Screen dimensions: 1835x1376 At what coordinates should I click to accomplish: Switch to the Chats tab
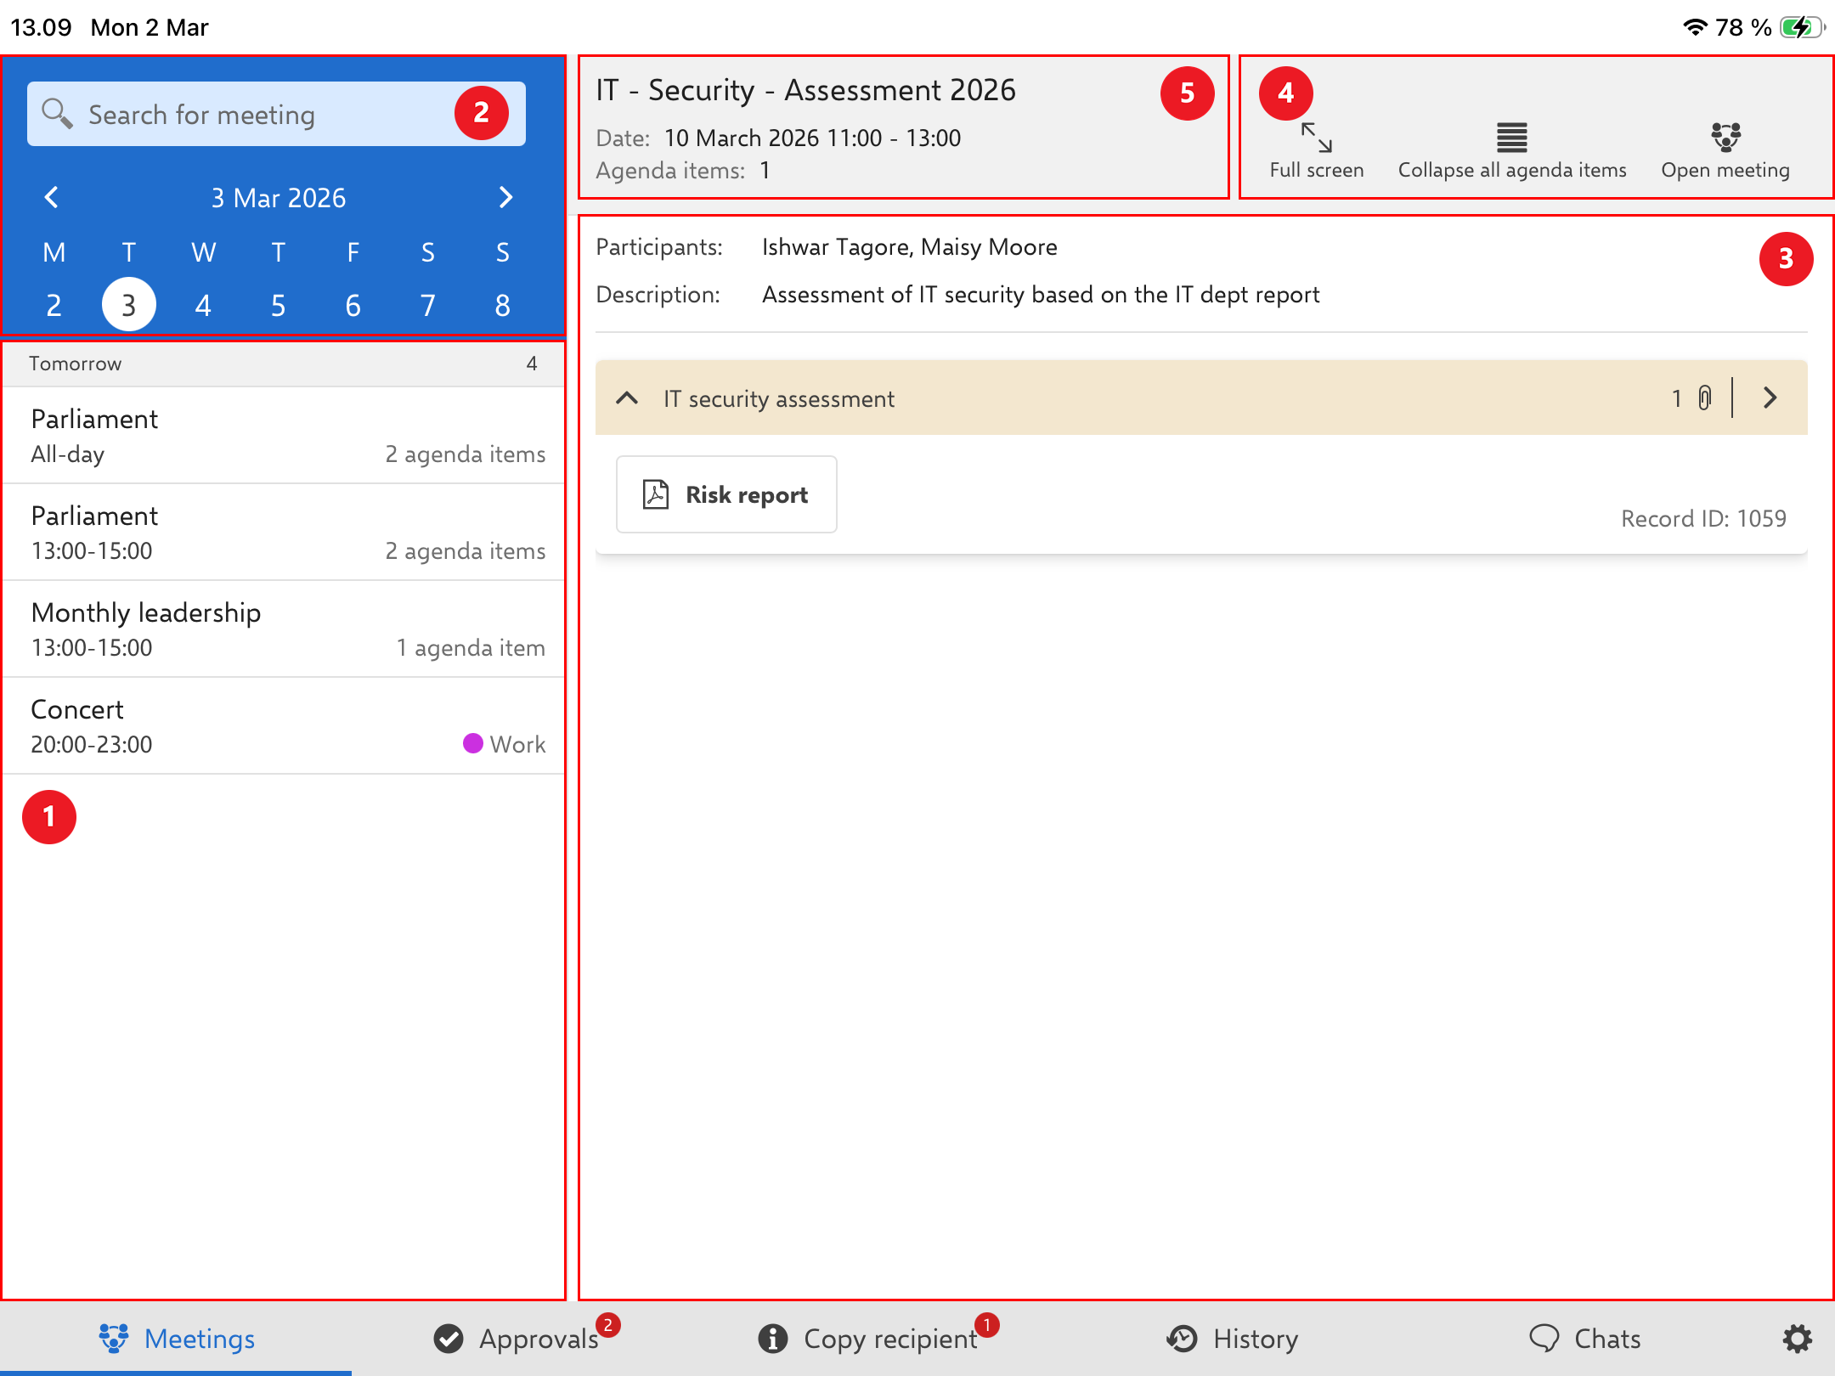pyautogui.click(x=1584, y=1339)
